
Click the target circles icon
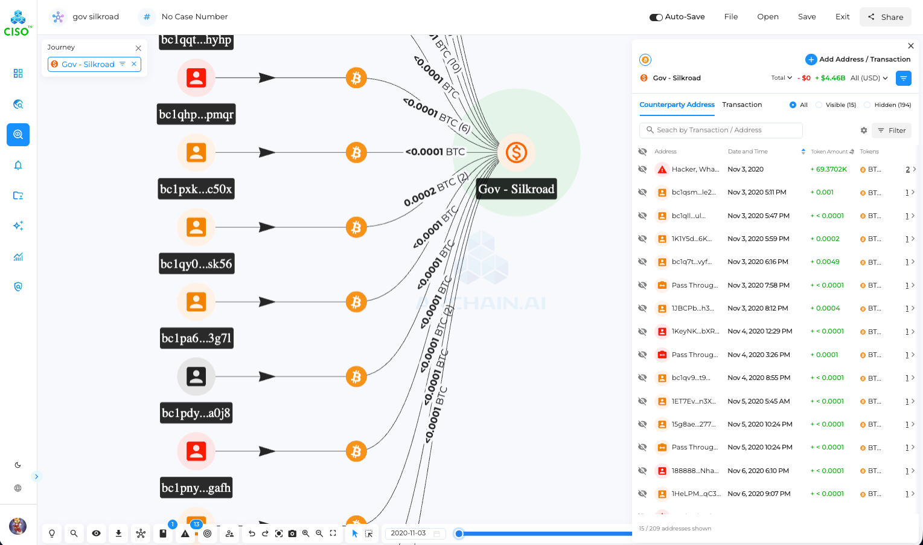[207, 534]
